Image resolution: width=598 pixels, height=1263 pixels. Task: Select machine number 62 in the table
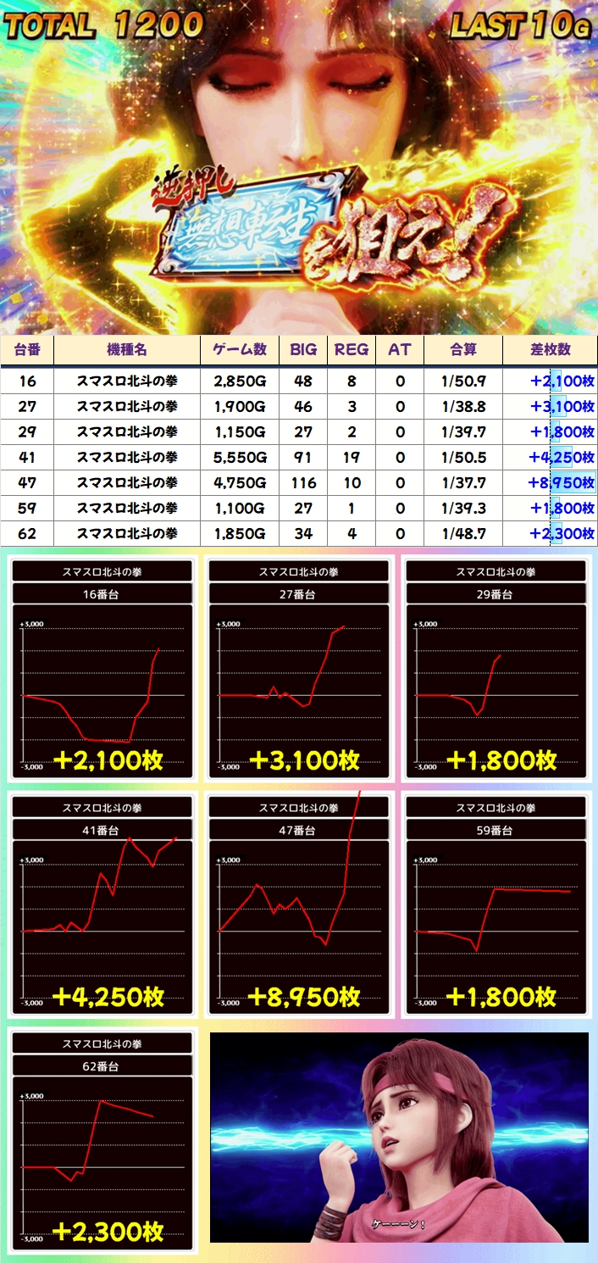[27, 534]
